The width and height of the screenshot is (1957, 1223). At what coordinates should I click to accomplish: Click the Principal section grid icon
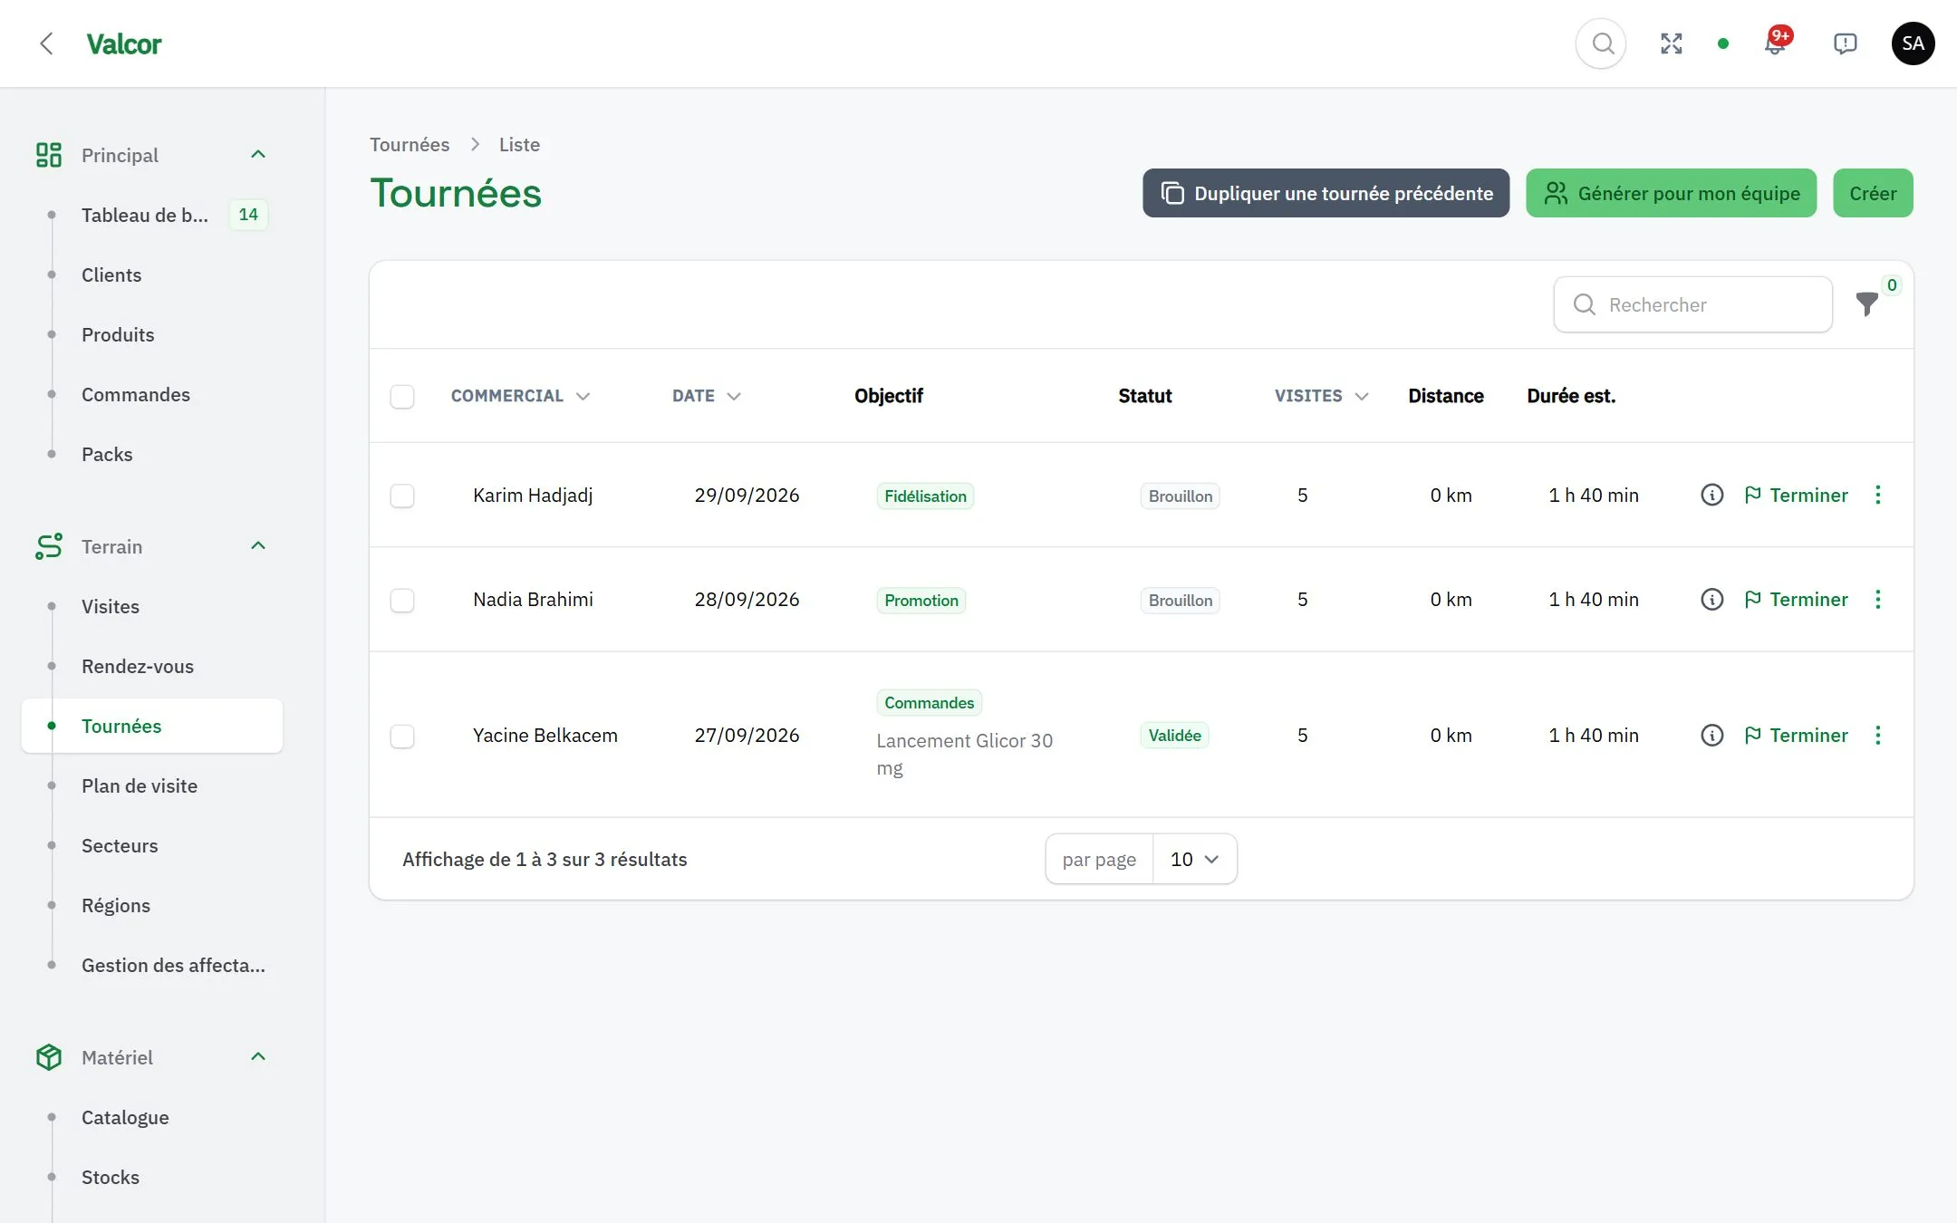tap(49, 155)
